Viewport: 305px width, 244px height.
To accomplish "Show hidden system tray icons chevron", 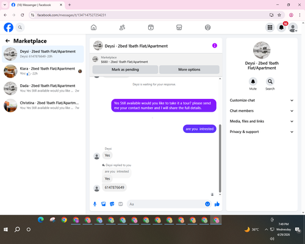I will coord(266,229).
